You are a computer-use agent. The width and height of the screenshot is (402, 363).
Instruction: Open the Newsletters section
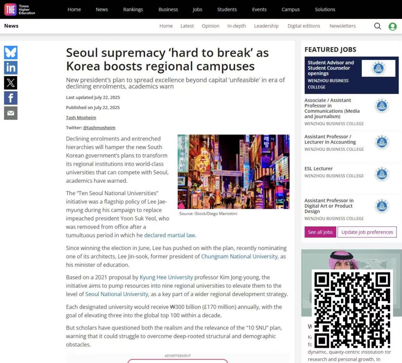click(x=342, y=26)
